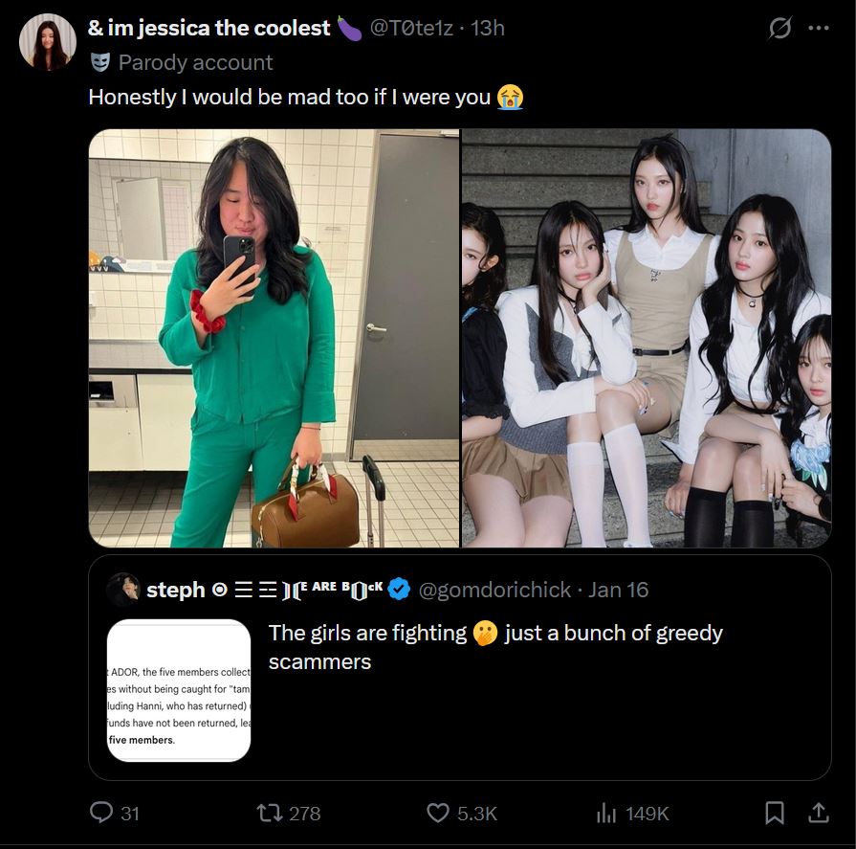Click steph's quoted tweet avatar
Image resolution: width=856 pixels, height=849 pixels.
click(x=123, y=590)
